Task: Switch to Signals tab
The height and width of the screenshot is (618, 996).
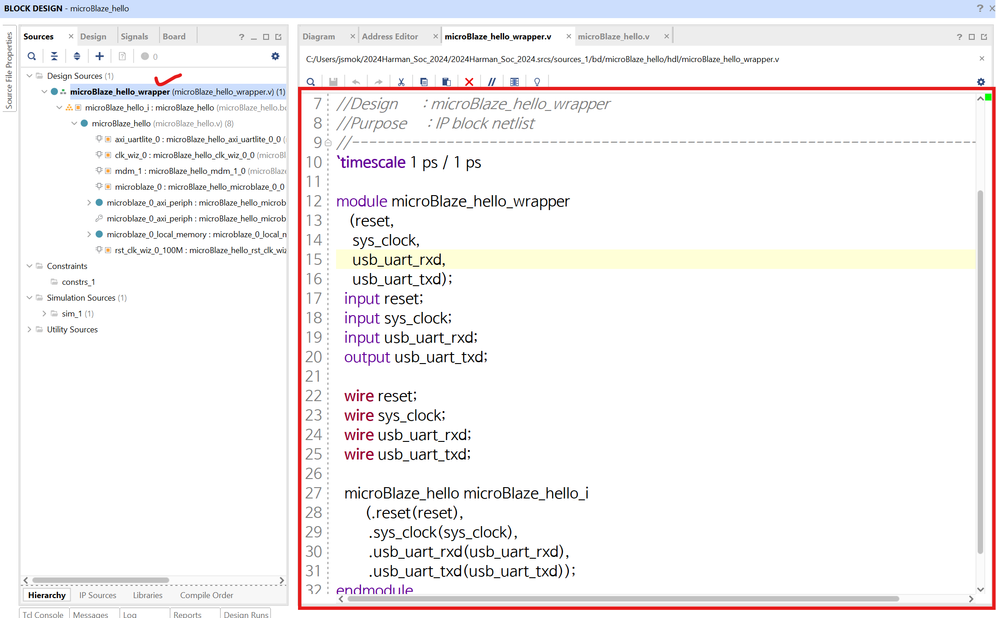Action: [135, 36]
